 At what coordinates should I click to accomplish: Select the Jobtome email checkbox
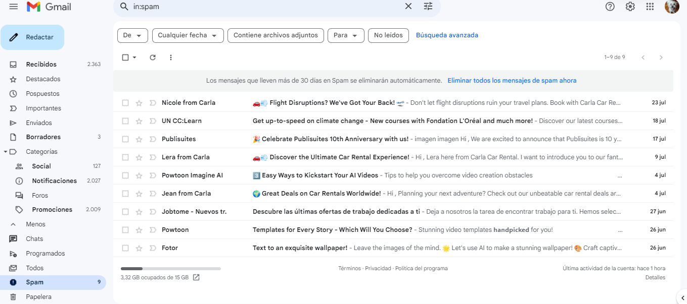[125, 212]
